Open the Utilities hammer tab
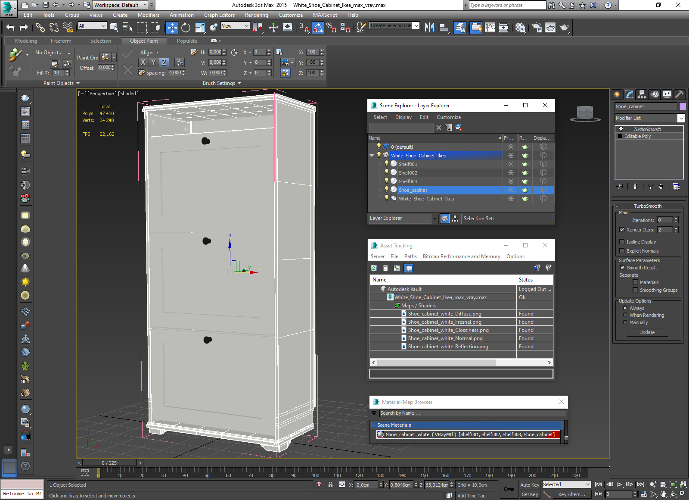The image size is (689, 500). 679,94
